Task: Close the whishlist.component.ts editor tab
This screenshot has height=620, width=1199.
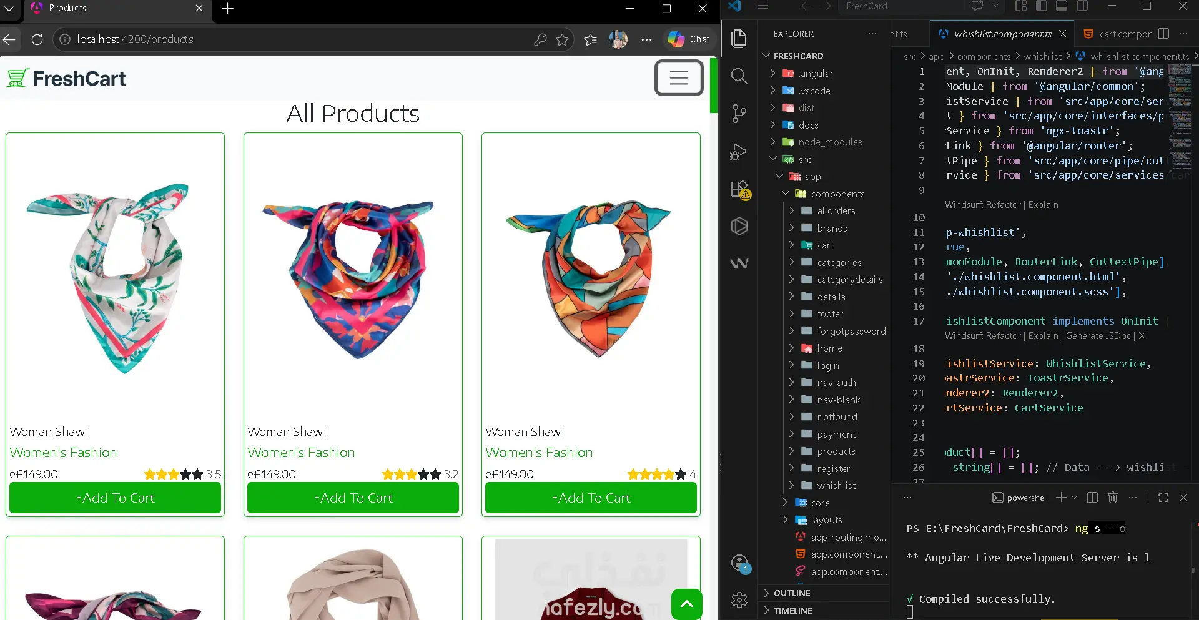Action: point(1063,34)
